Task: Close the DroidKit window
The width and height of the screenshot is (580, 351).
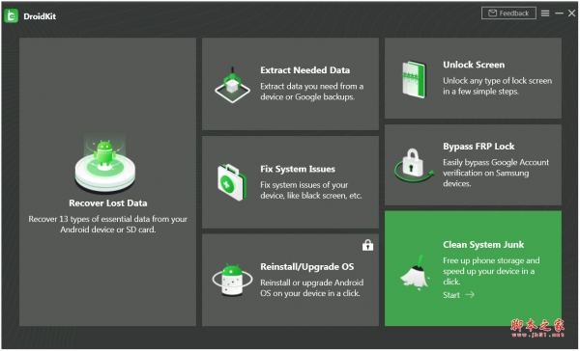Action: (x=571, y=13)
